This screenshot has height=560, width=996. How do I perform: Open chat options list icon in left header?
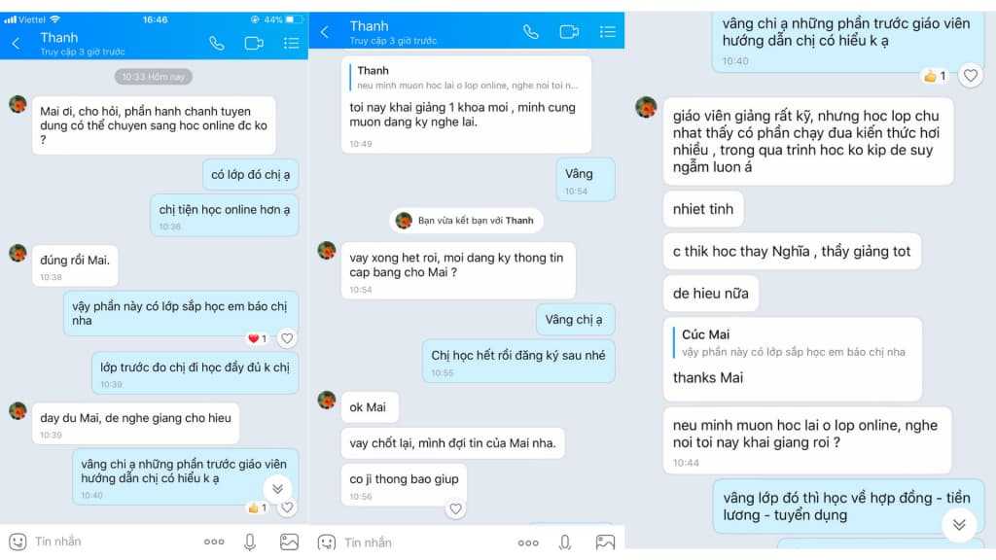click(x=292, y=43)
